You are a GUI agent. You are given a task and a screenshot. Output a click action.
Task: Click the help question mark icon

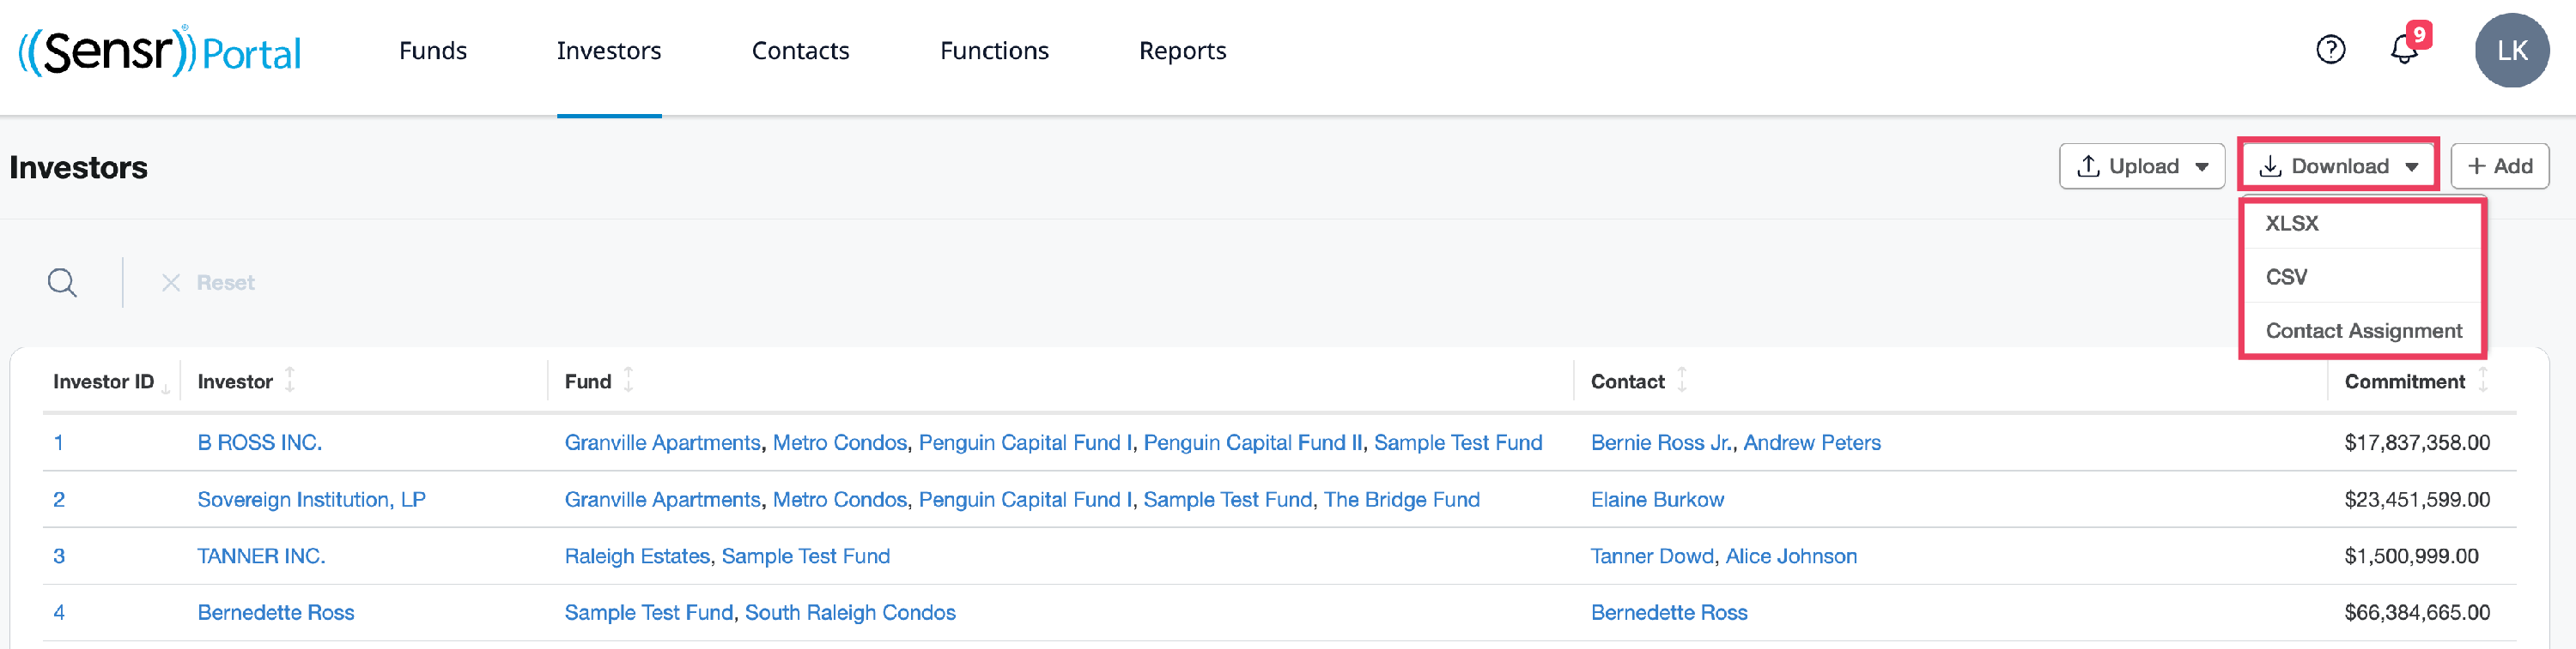2330,50
